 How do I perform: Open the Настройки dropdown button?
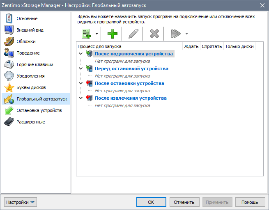(21, 202)
